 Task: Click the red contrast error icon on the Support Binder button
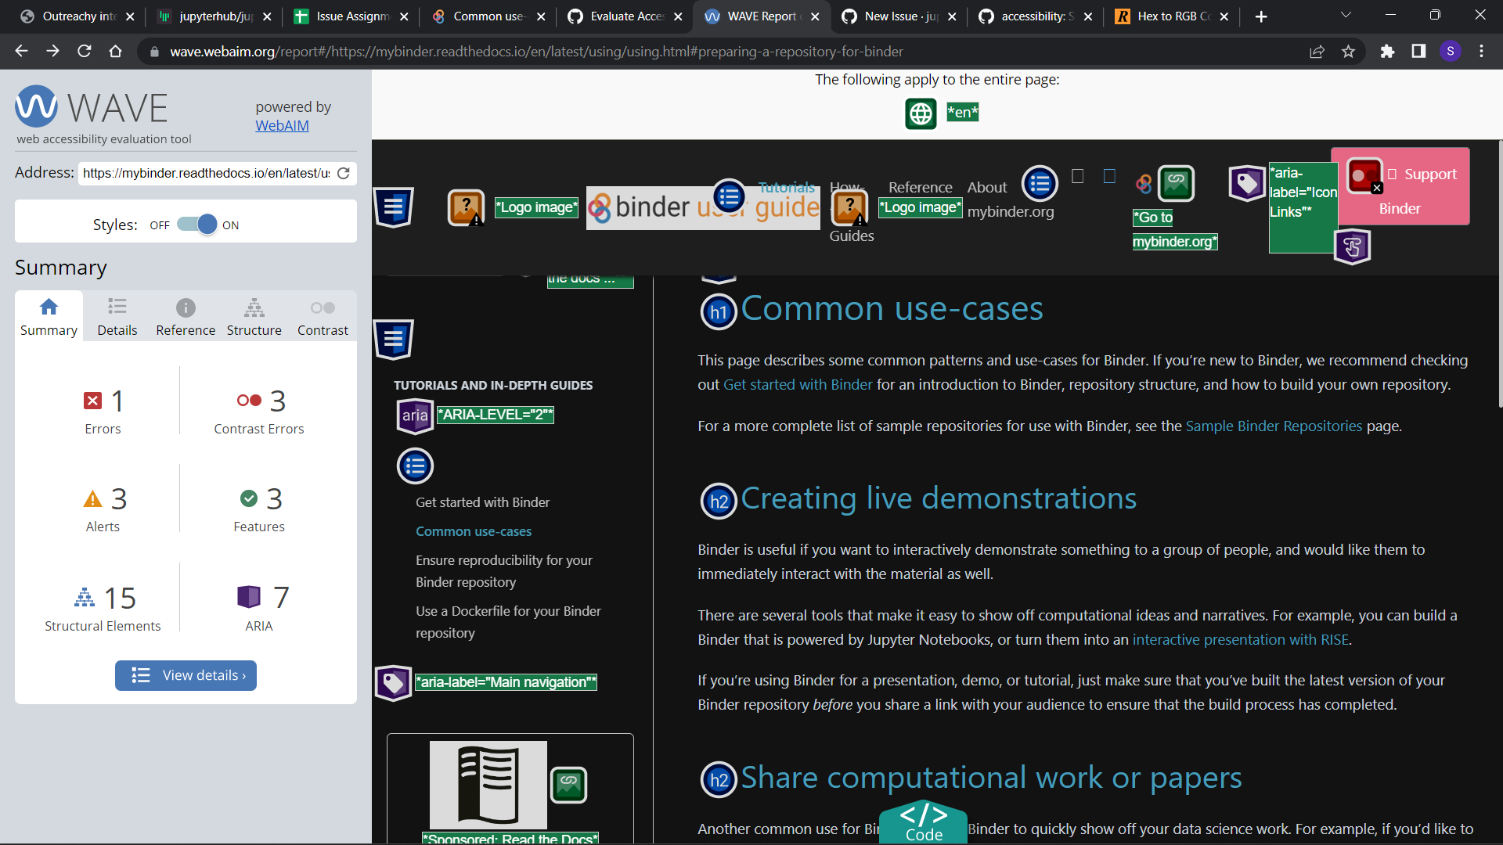pos(1364,176)
